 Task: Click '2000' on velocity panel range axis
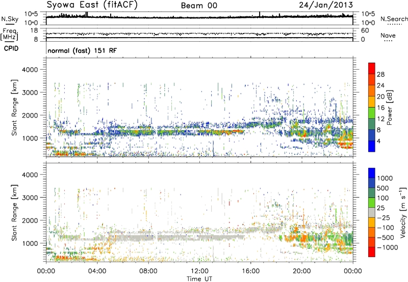tap(30, 220)
